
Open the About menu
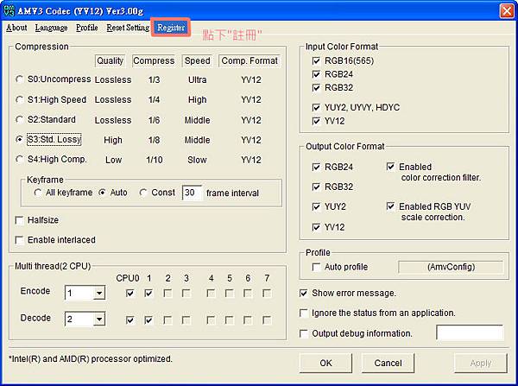[x=16, y=28]
